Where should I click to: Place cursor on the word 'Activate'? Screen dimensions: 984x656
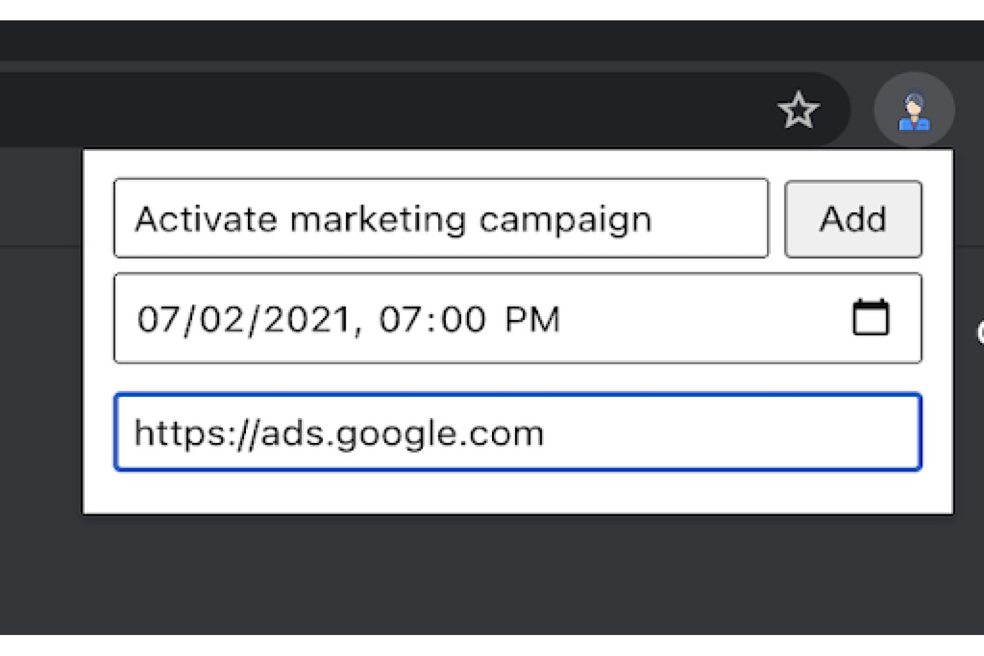[x=206, y=219]
